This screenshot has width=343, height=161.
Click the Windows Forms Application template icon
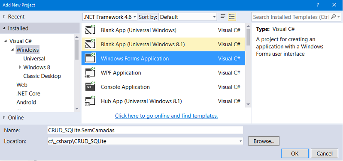pos(90,58)
